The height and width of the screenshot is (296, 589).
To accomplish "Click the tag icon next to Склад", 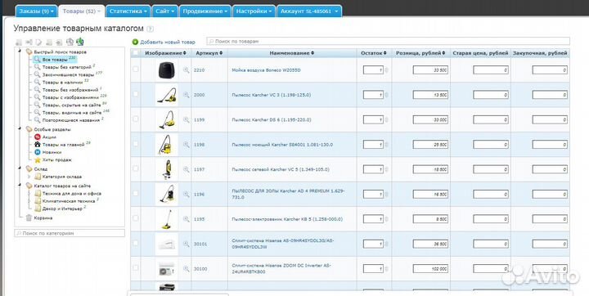I will click(x=29, y=169).
